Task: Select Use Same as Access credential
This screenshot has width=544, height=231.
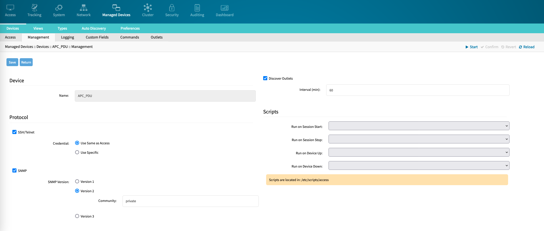Action: coord(77,143)
